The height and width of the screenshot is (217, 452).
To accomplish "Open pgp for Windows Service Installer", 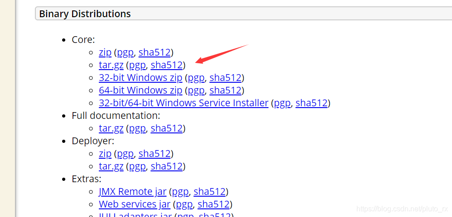I will [x=282, y=103].
